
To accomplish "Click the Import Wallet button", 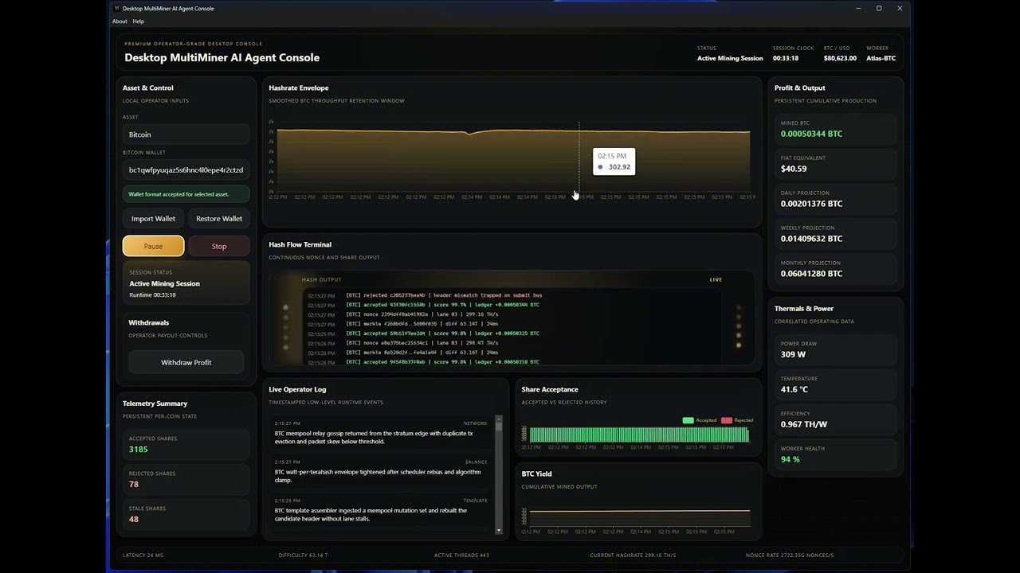I will 153,219.
